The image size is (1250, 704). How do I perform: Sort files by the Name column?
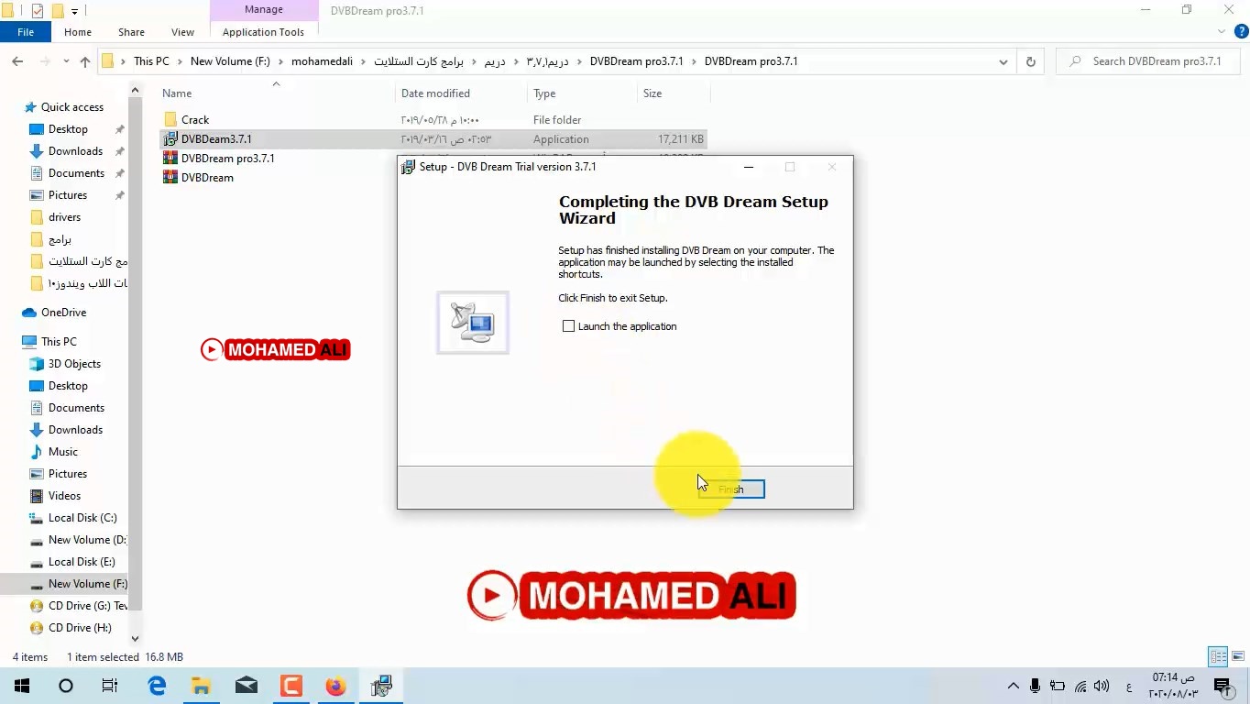177,93
